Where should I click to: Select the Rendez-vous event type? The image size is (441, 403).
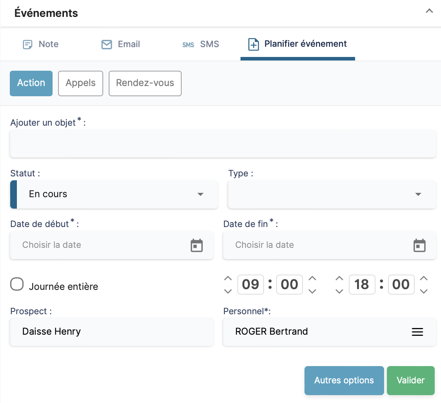click(145, 83)
